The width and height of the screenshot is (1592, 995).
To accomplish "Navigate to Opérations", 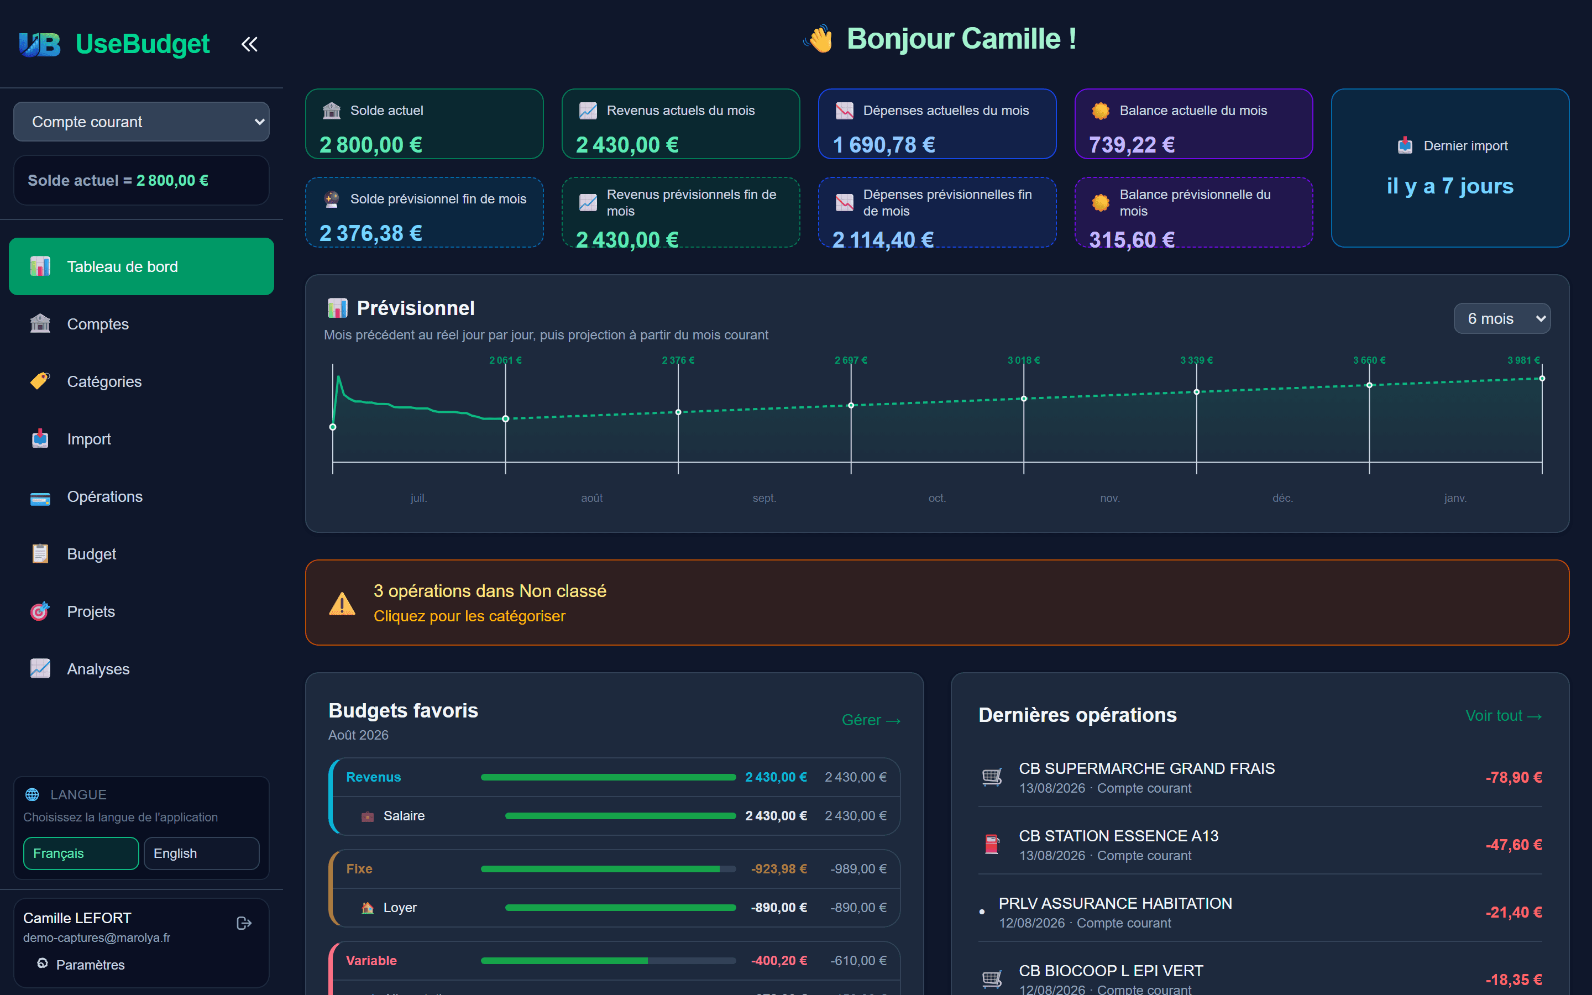I will (142, 496).
